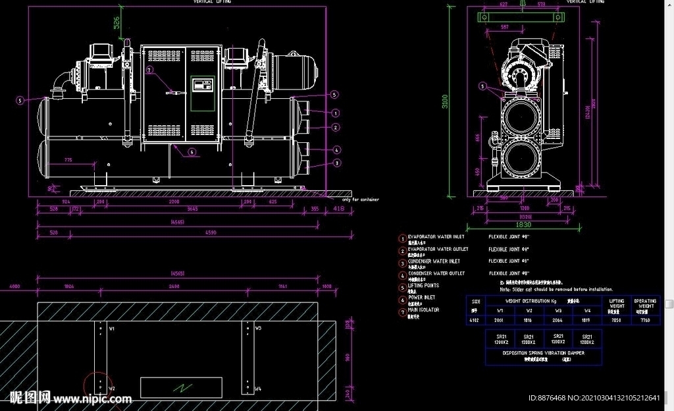The height and width of the screenshot is (411, 674).
Task: Select the Disposition Spring Vibration Damper label
Action: [543, 353]
